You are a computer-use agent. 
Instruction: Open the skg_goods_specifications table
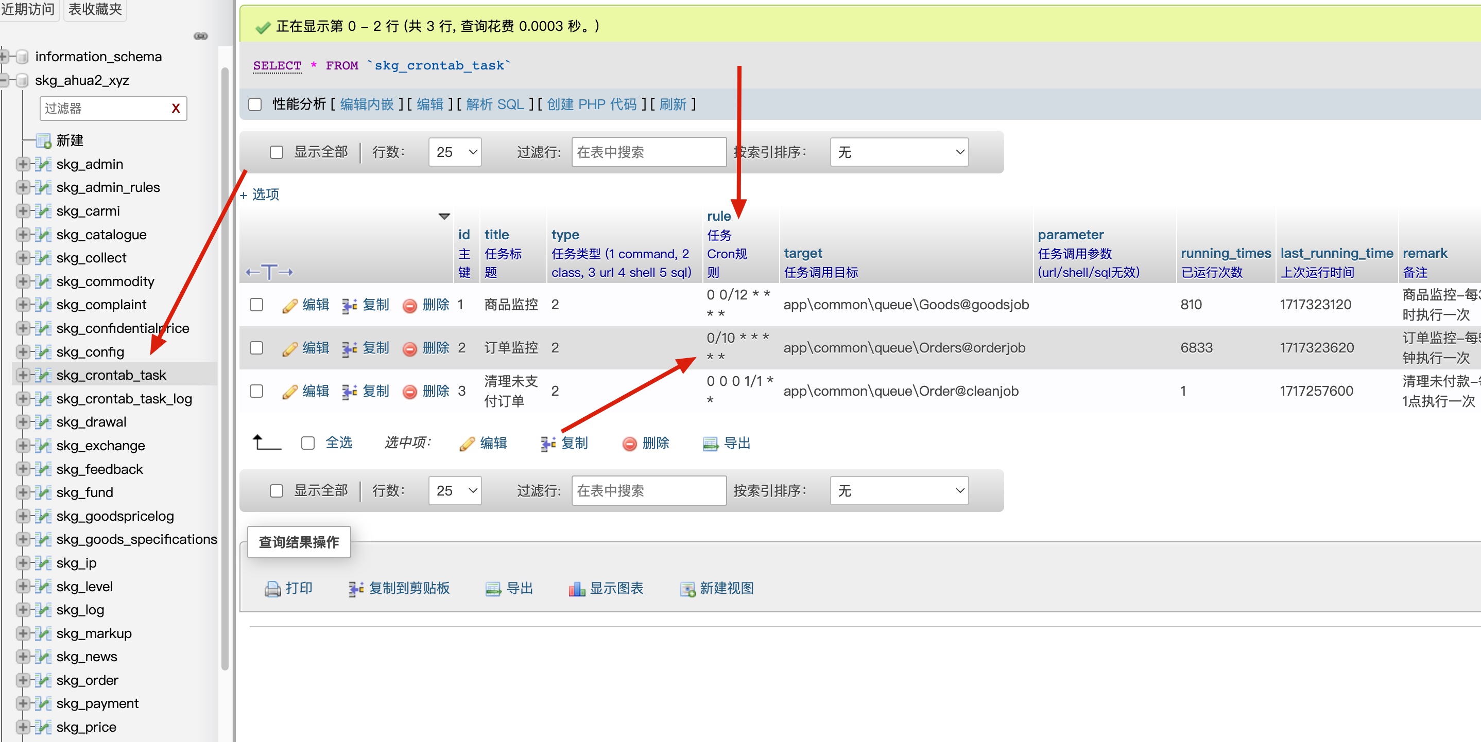(x=137, y=540)
